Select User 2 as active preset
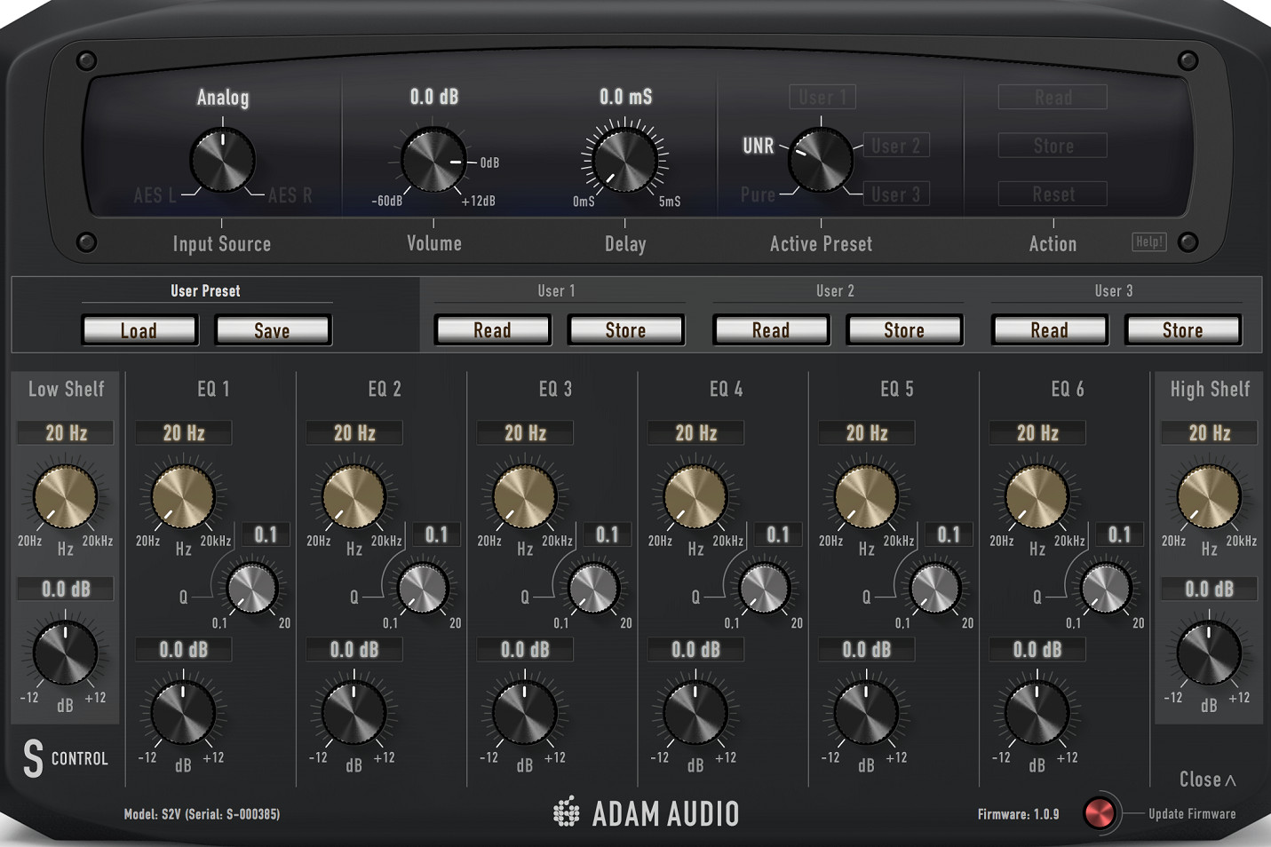 coord(896,145)
